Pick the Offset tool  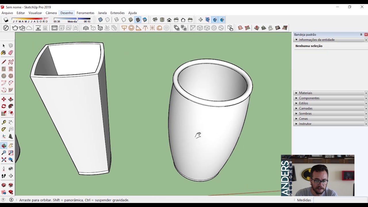pos(11,113)
